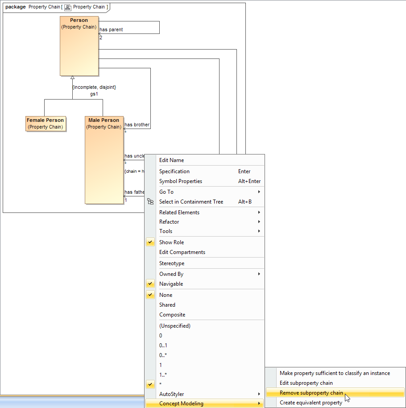Screen dimensions: 406x408
Task: Toggle the Show Role checkmark option
Action: 171,242
